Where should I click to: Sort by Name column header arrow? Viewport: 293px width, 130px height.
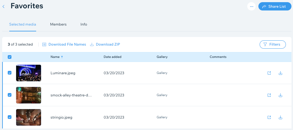[62, 57]
